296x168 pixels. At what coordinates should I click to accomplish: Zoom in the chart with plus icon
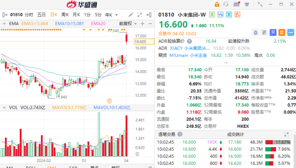(142, 24)
